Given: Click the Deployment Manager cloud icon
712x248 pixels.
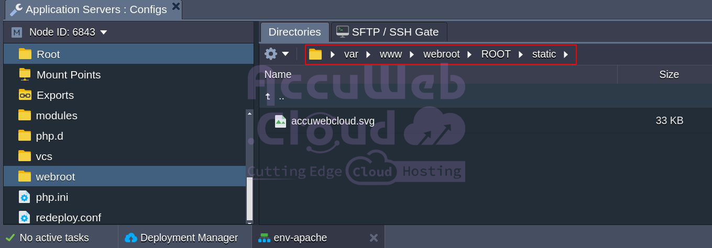Looking at the screenshot, I should coord(131,238).
